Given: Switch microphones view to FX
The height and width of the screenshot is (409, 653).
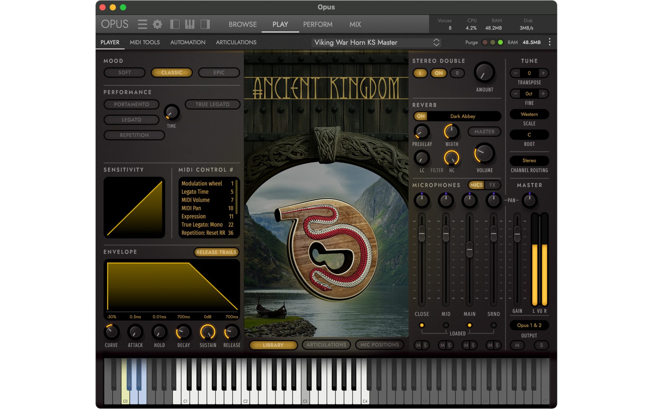Looking at the screenshot, I should click(492, 185).
